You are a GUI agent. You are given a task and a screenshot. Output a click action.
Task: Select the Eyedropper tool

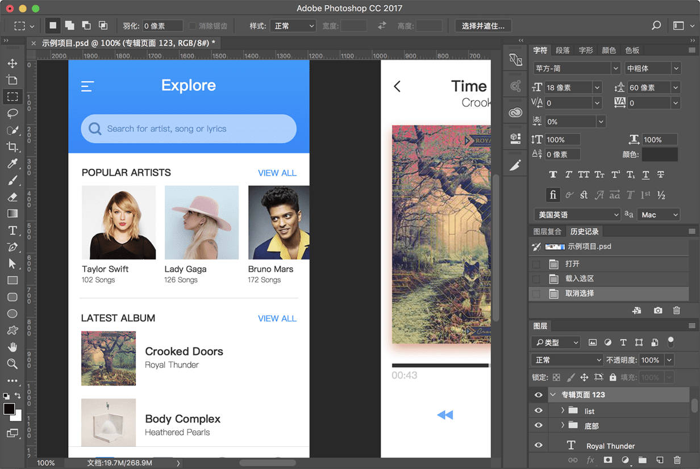point(12,164)
